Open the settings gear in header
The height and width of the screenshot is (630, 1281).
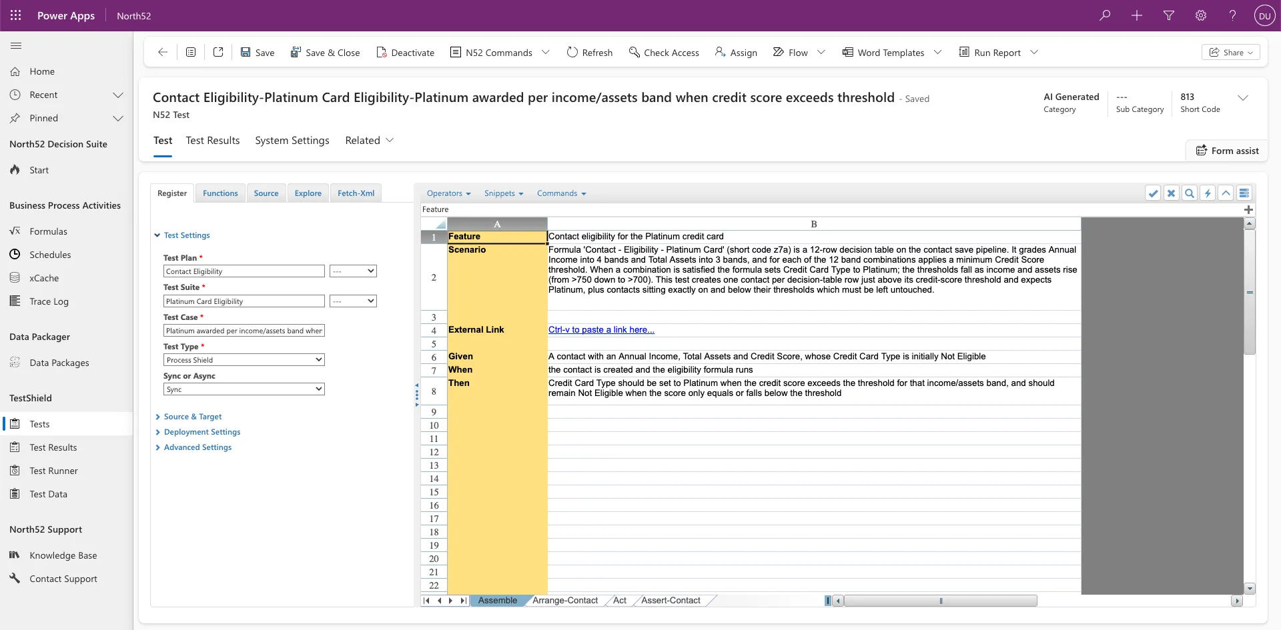1201,15
